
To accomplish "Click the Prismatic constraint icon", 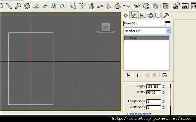I will click(x=109, y=6).
